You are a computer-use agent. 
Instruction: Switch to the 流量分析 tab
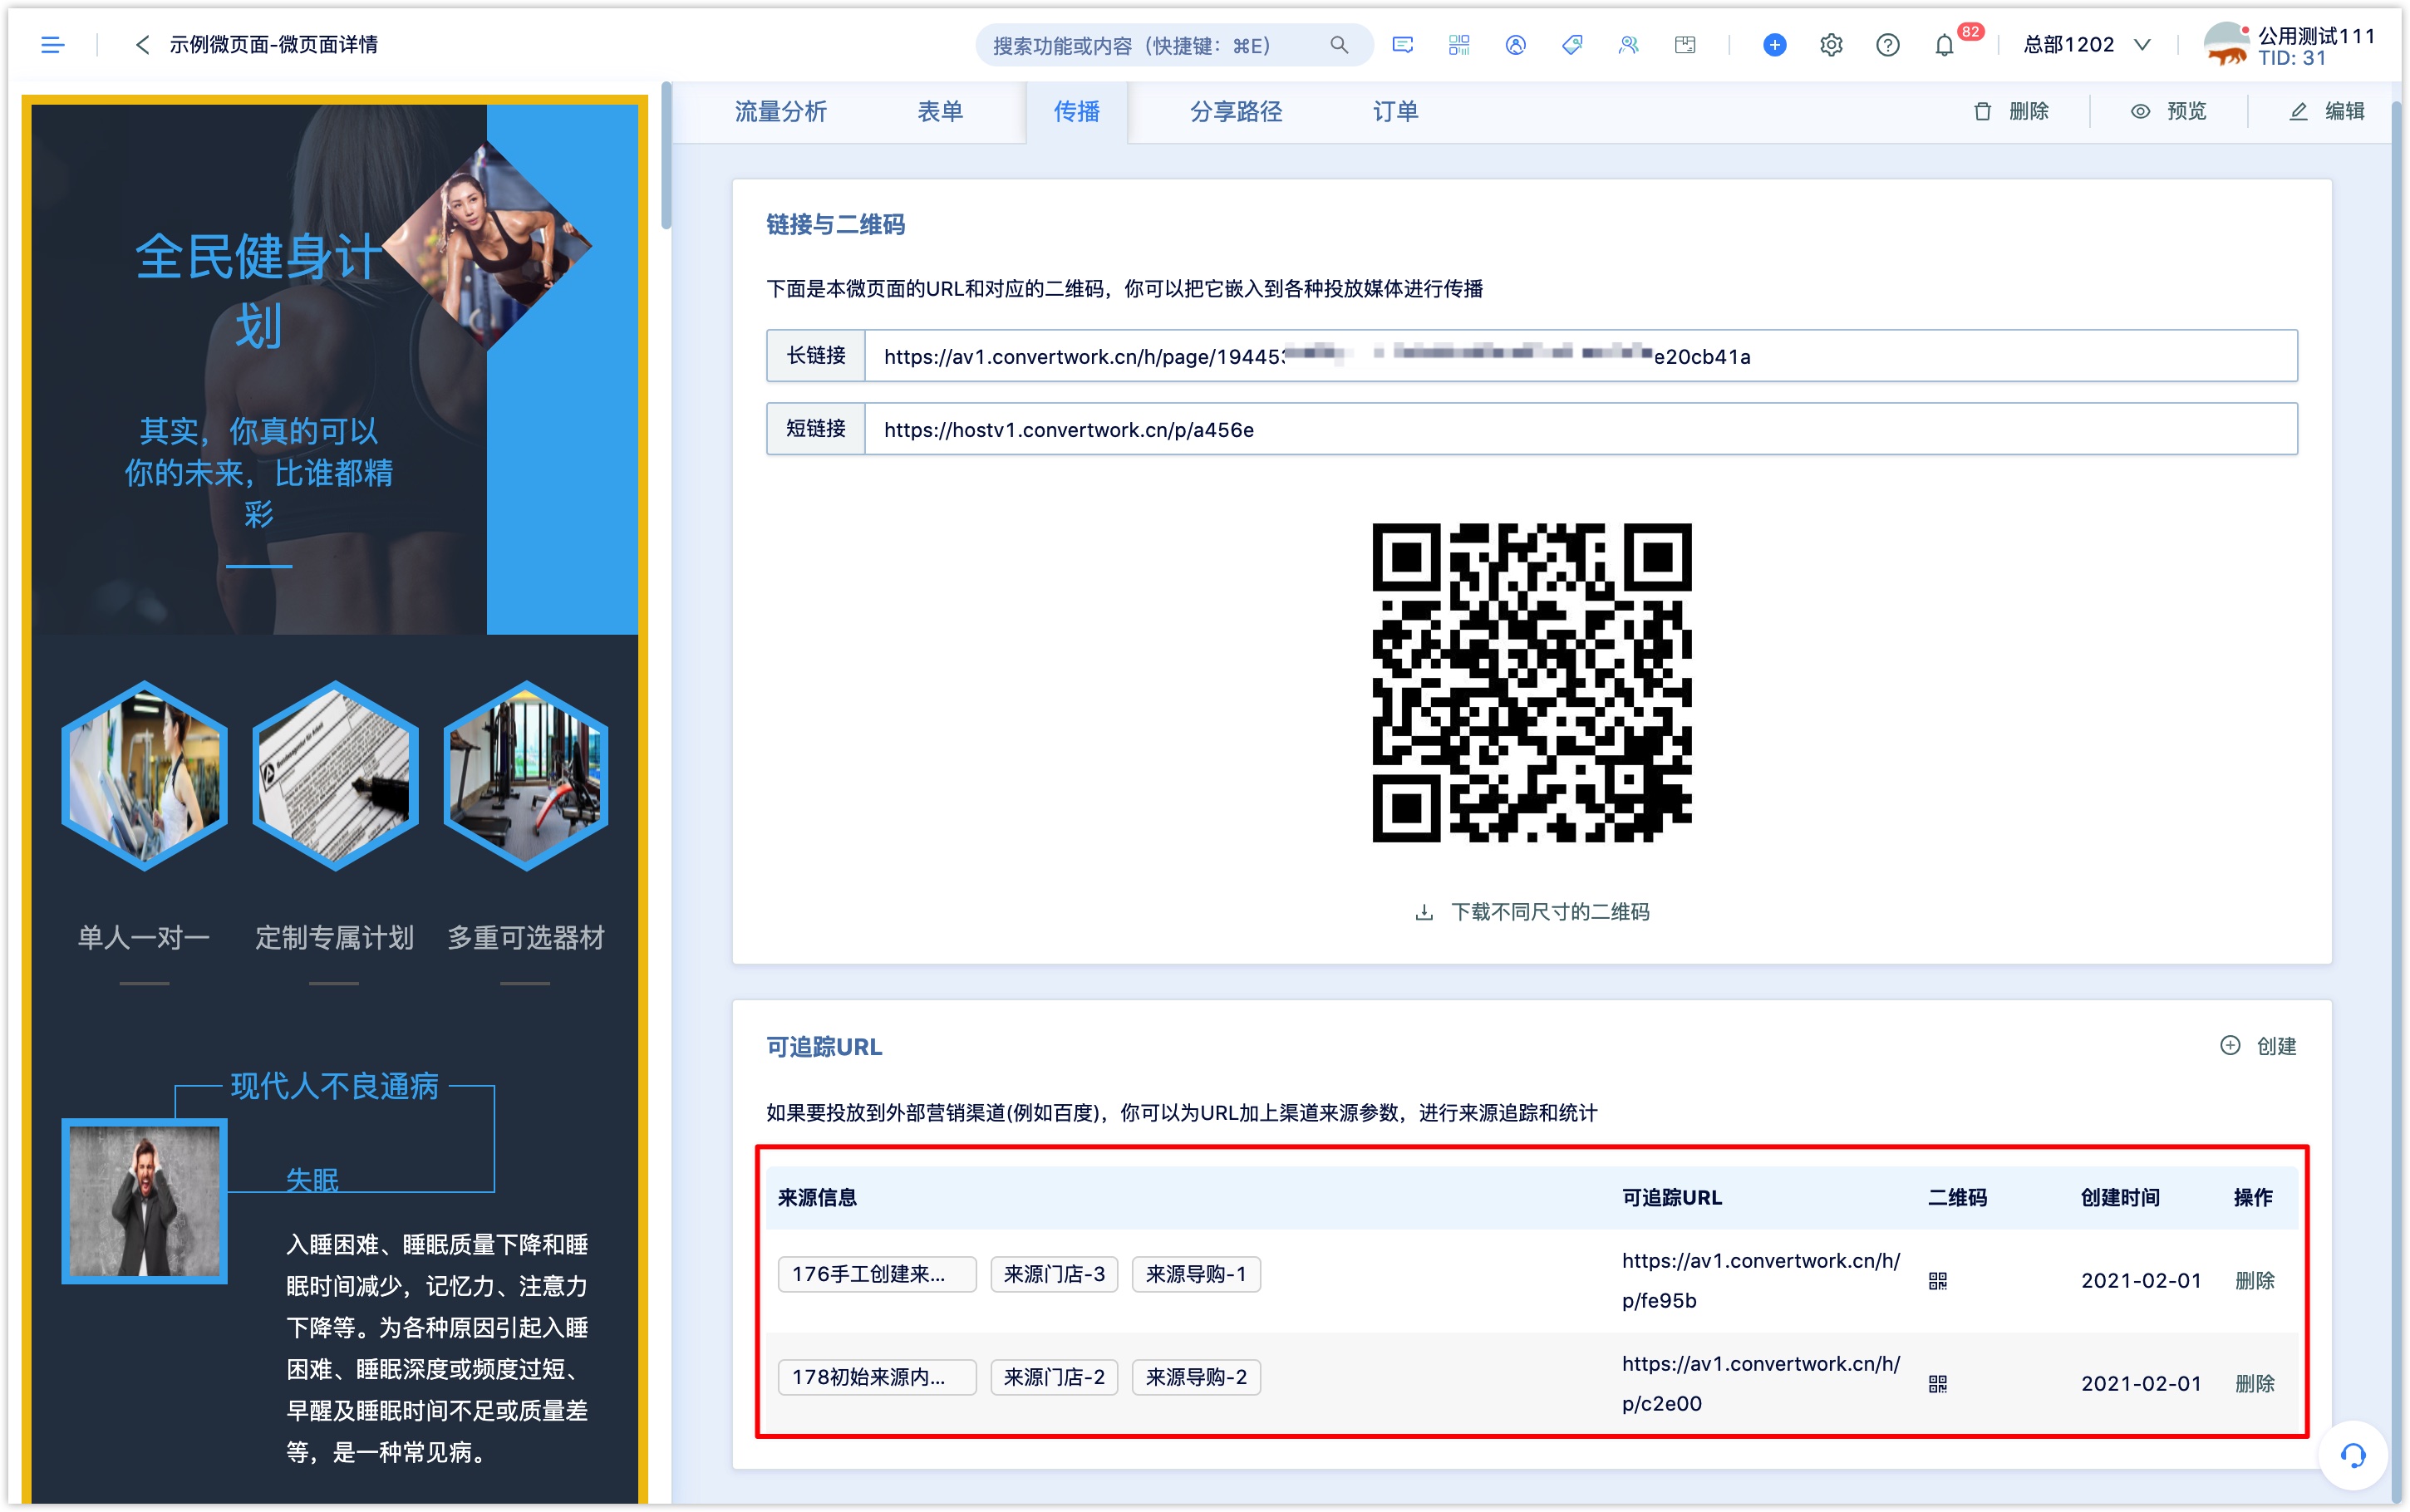pos(780,111)
